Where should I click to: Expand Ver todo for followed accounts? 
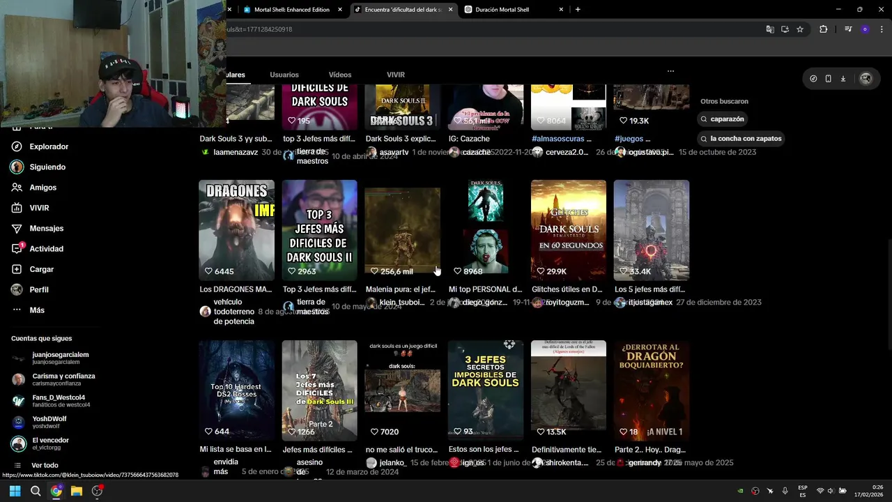coord(45,465)
